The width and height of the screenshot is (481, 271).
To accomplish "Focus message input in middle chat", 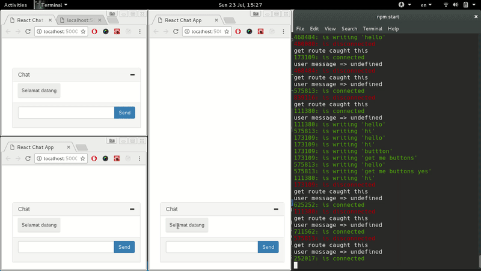I will click(212, 247).
